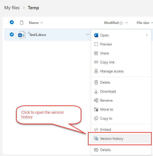
Task: Choose Open from the context menu
Action: [x=121, y=35]
